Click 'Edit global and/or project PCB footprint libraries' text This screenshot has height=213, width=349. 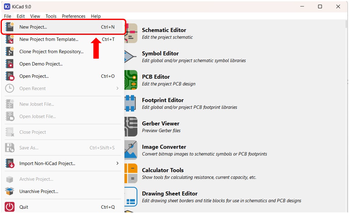(190, 107)
